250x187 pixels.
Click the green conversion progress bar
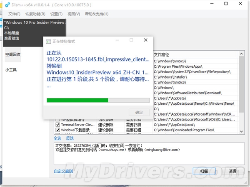pos(98,100)
